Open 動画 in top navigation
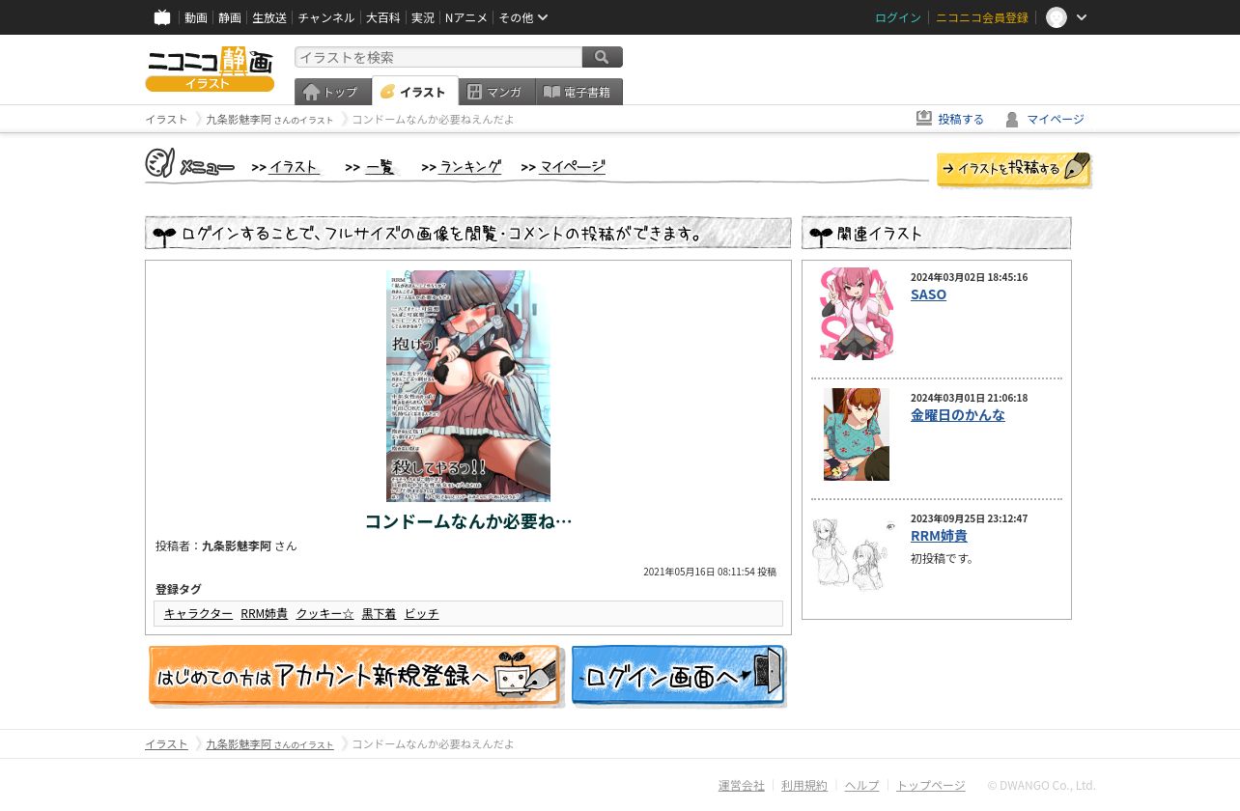 [196, 17]
